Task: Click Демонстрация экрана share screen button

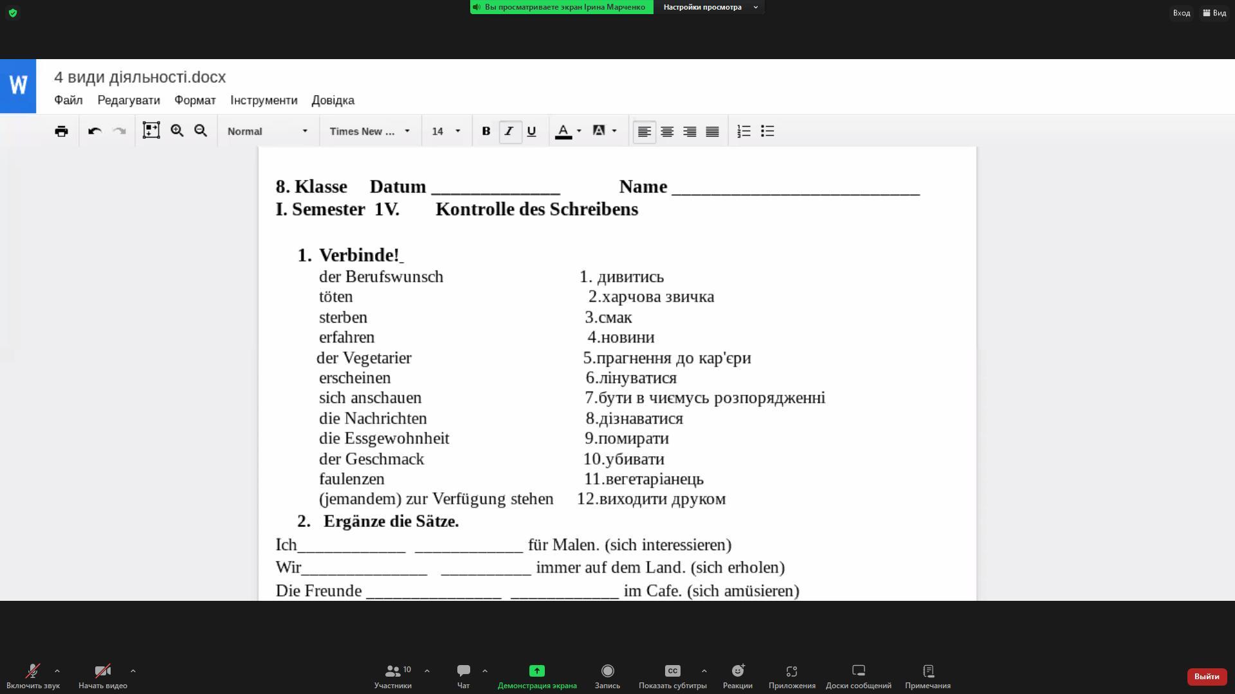Action: pyautogui.click(x=537, y=677)
